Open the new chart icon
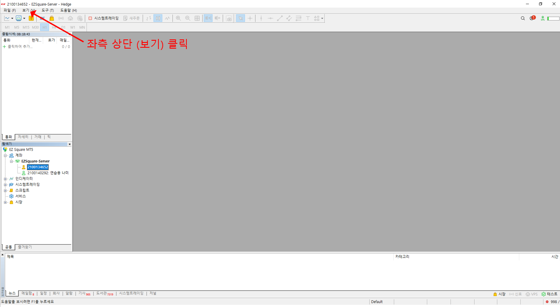This screenshot has height=307, width=560. [7, 18]
